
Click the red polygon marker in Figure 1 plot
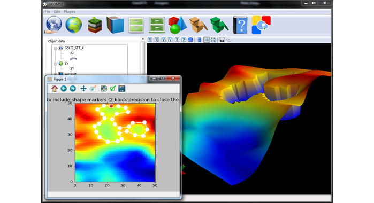111,106
